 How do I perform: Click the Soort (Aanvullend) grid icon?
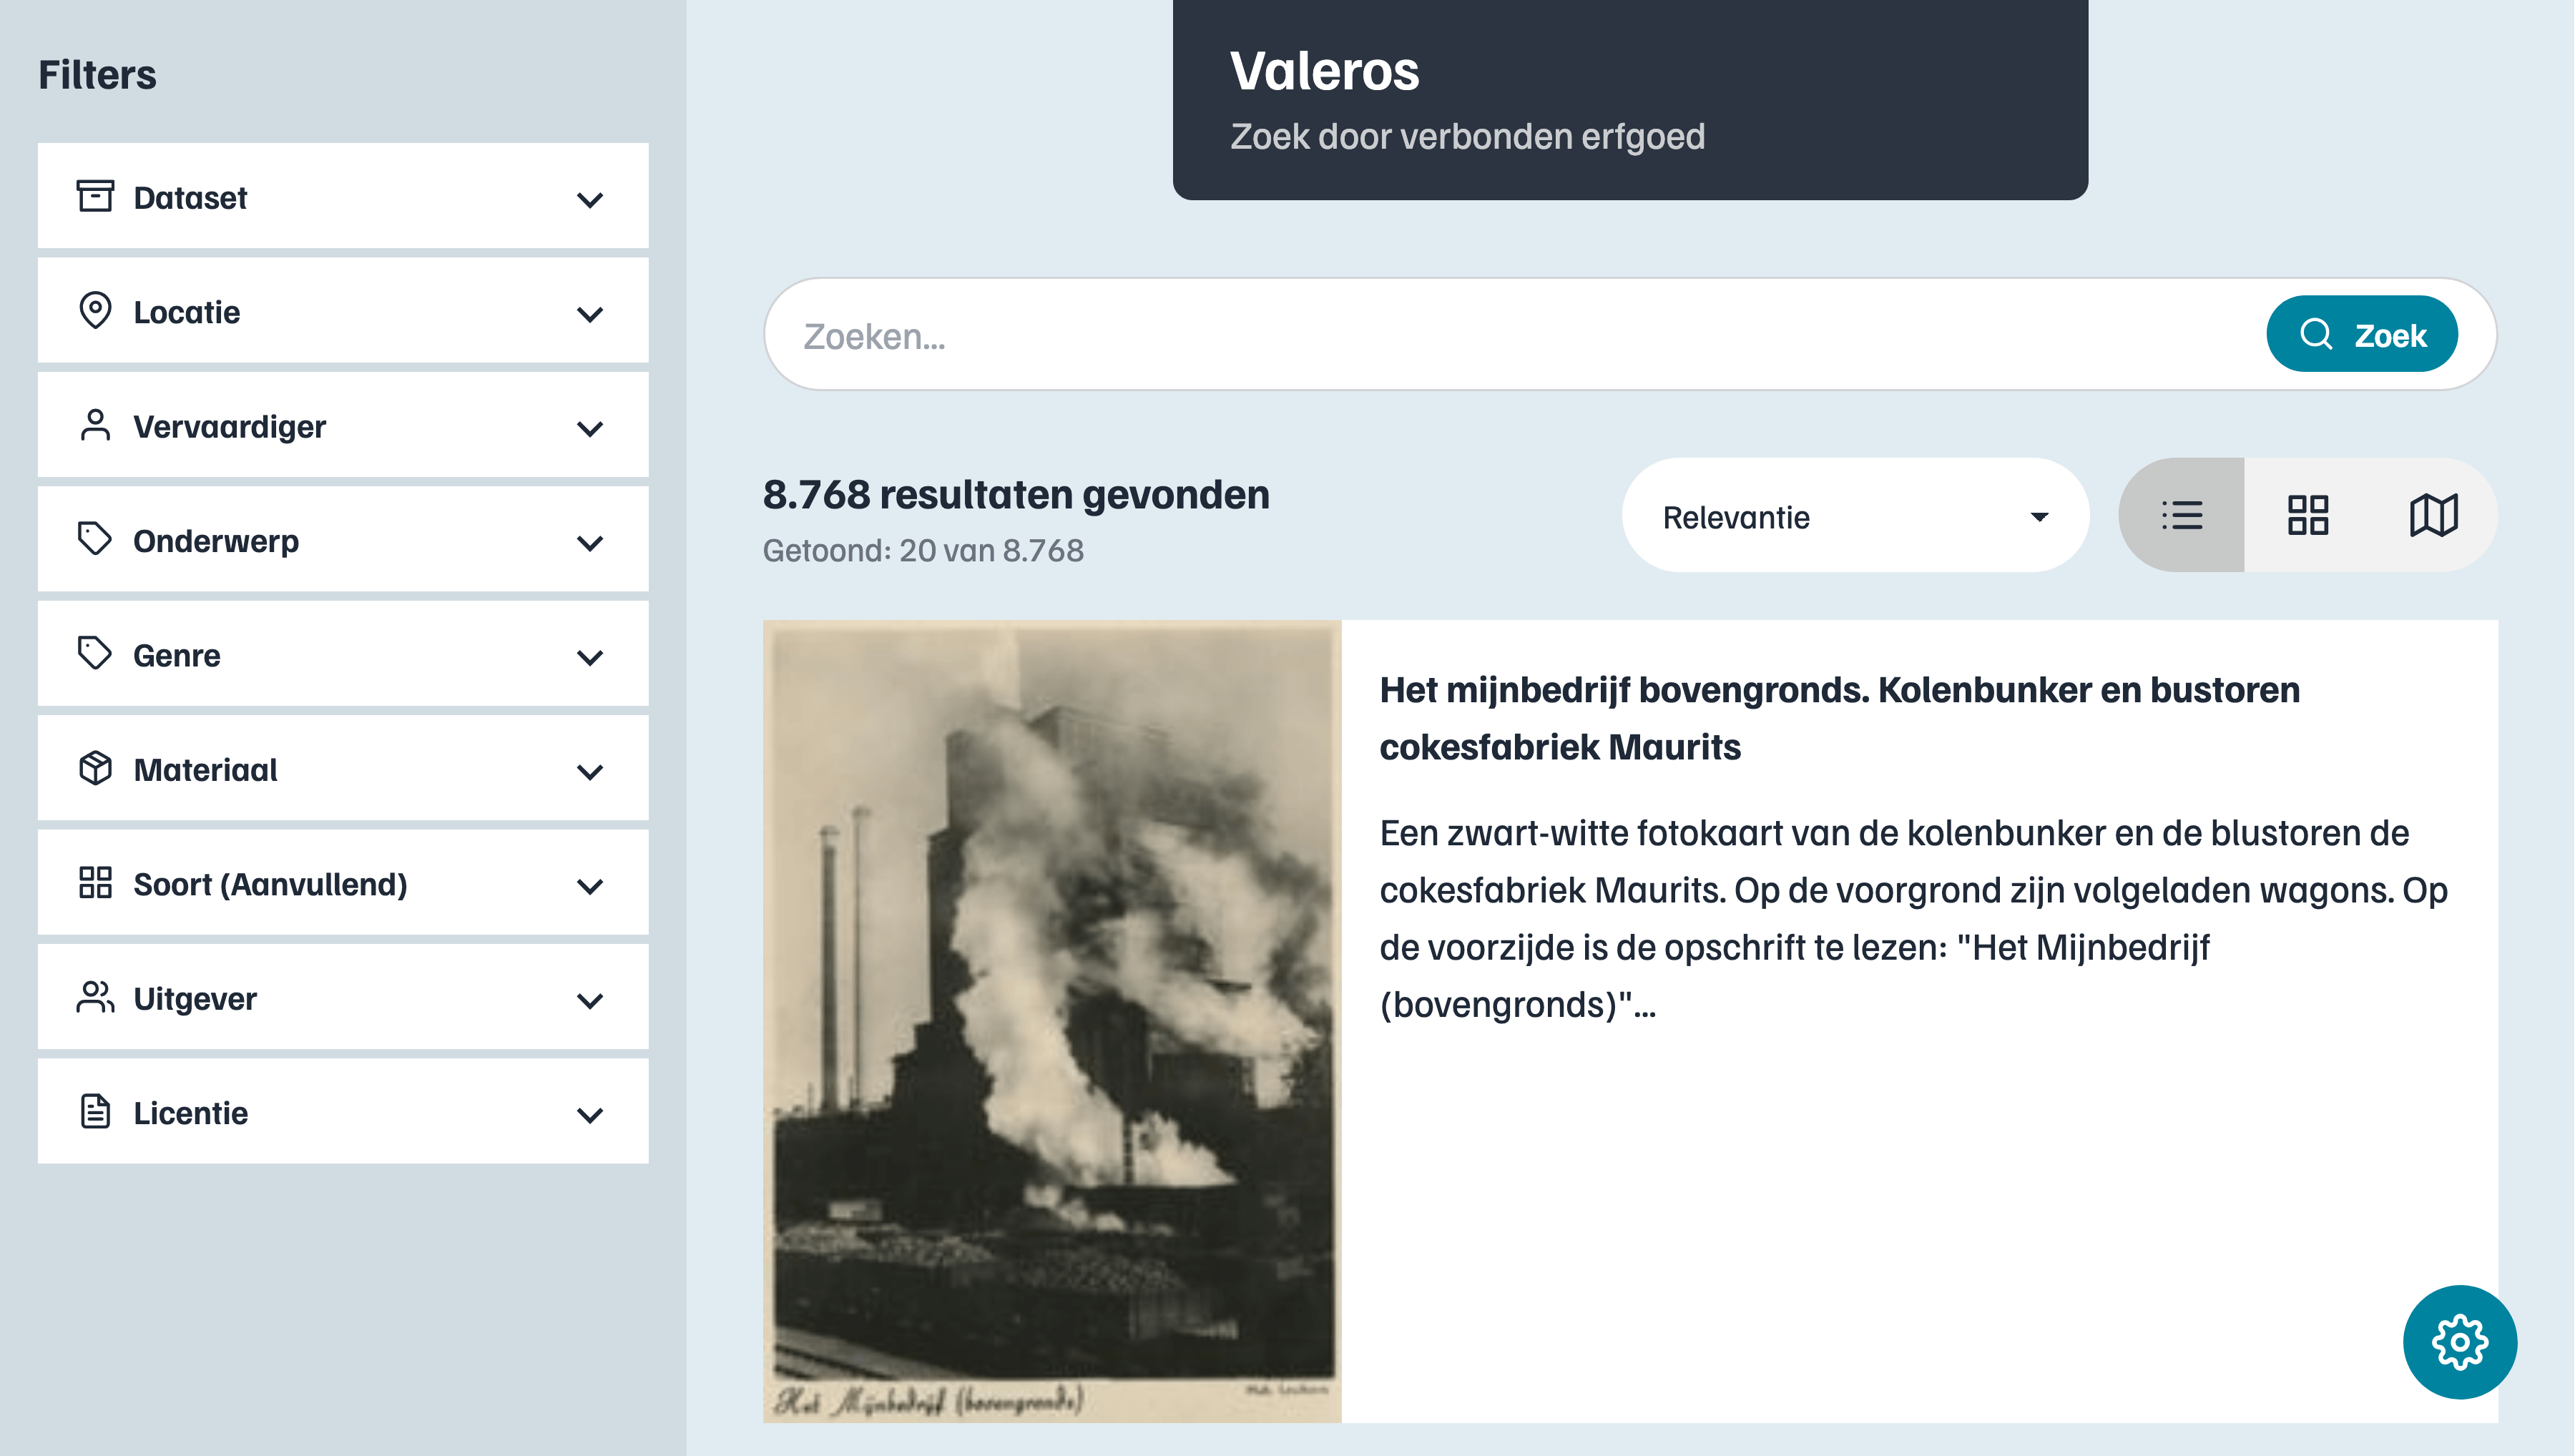click(95, 883)
